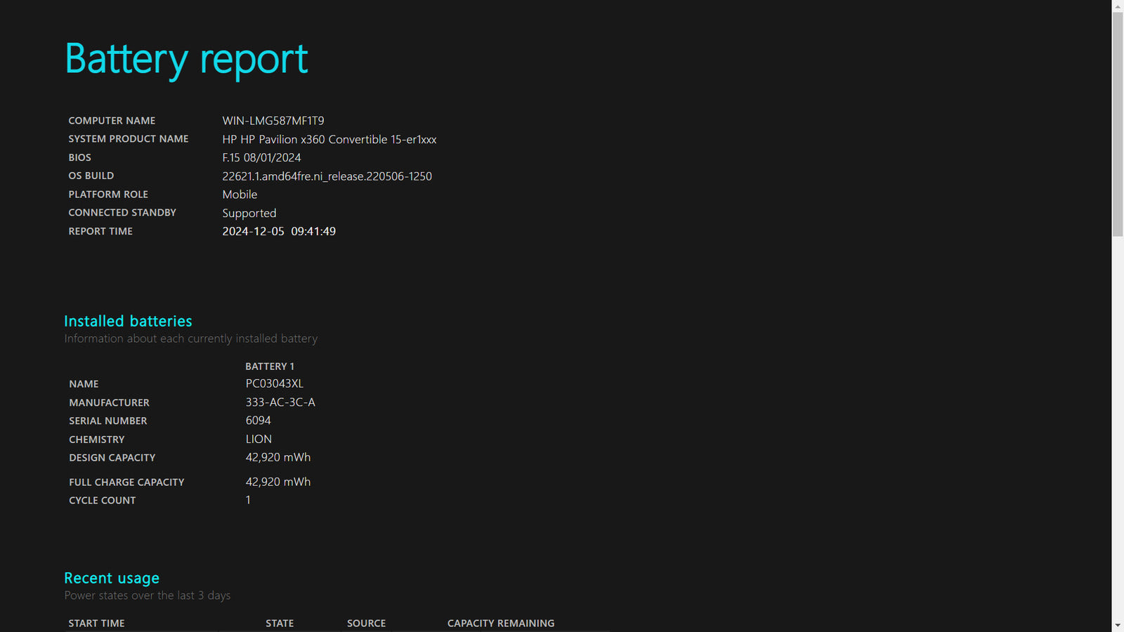Click the BATTERY 1 column header
The width and height of the screenshot is (1124, 632).
270,367
